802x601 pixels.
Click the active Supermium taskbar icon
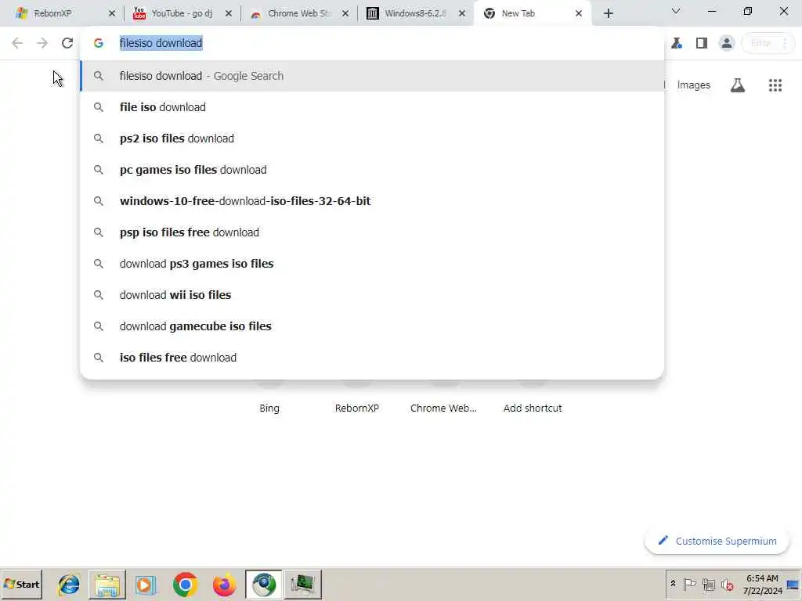pos(264,584)
